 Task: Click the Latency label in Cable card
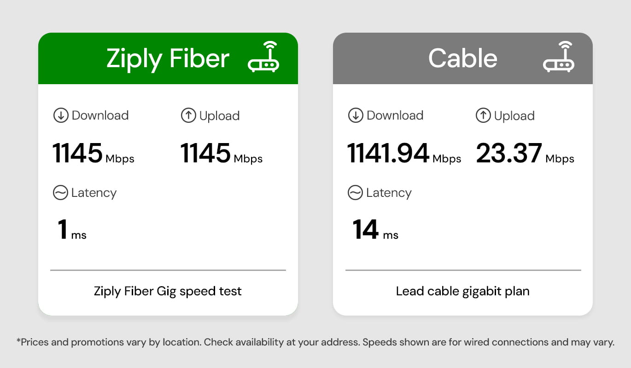388,193
